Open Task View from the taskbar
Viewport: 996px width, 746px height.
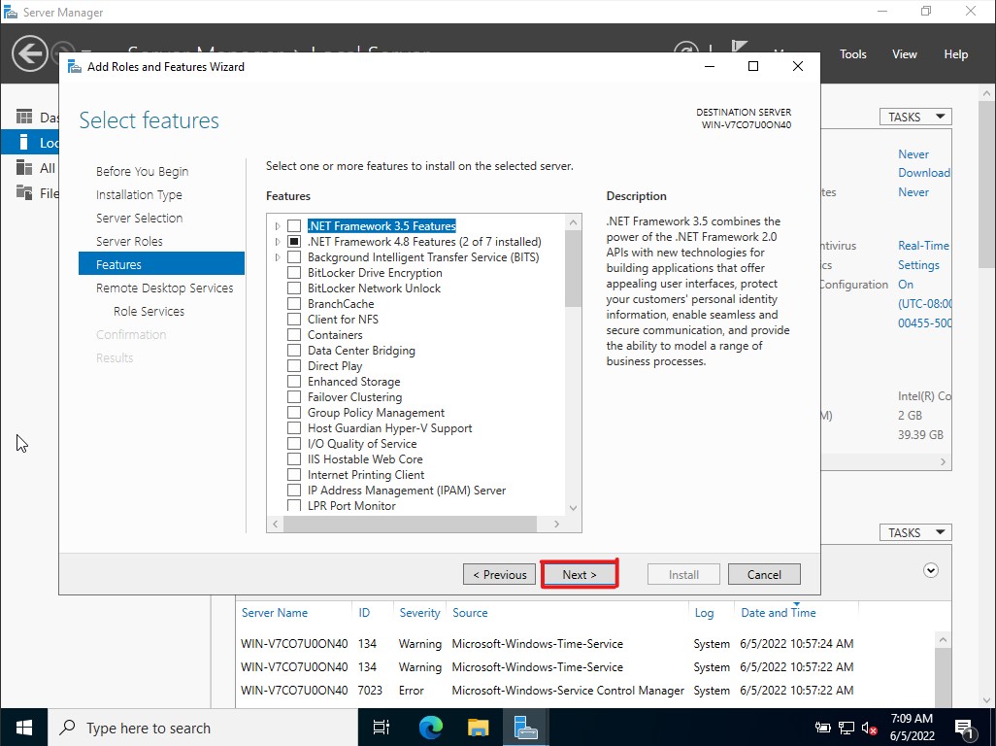pos(382,728)
